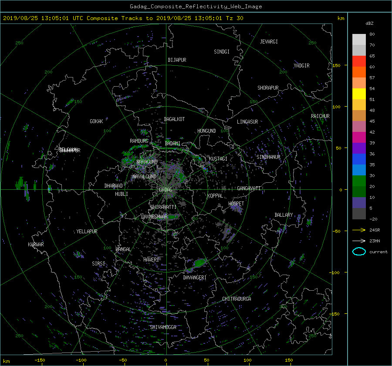
Task: Click the white 23MN track arrow
Action: (359, 241)
